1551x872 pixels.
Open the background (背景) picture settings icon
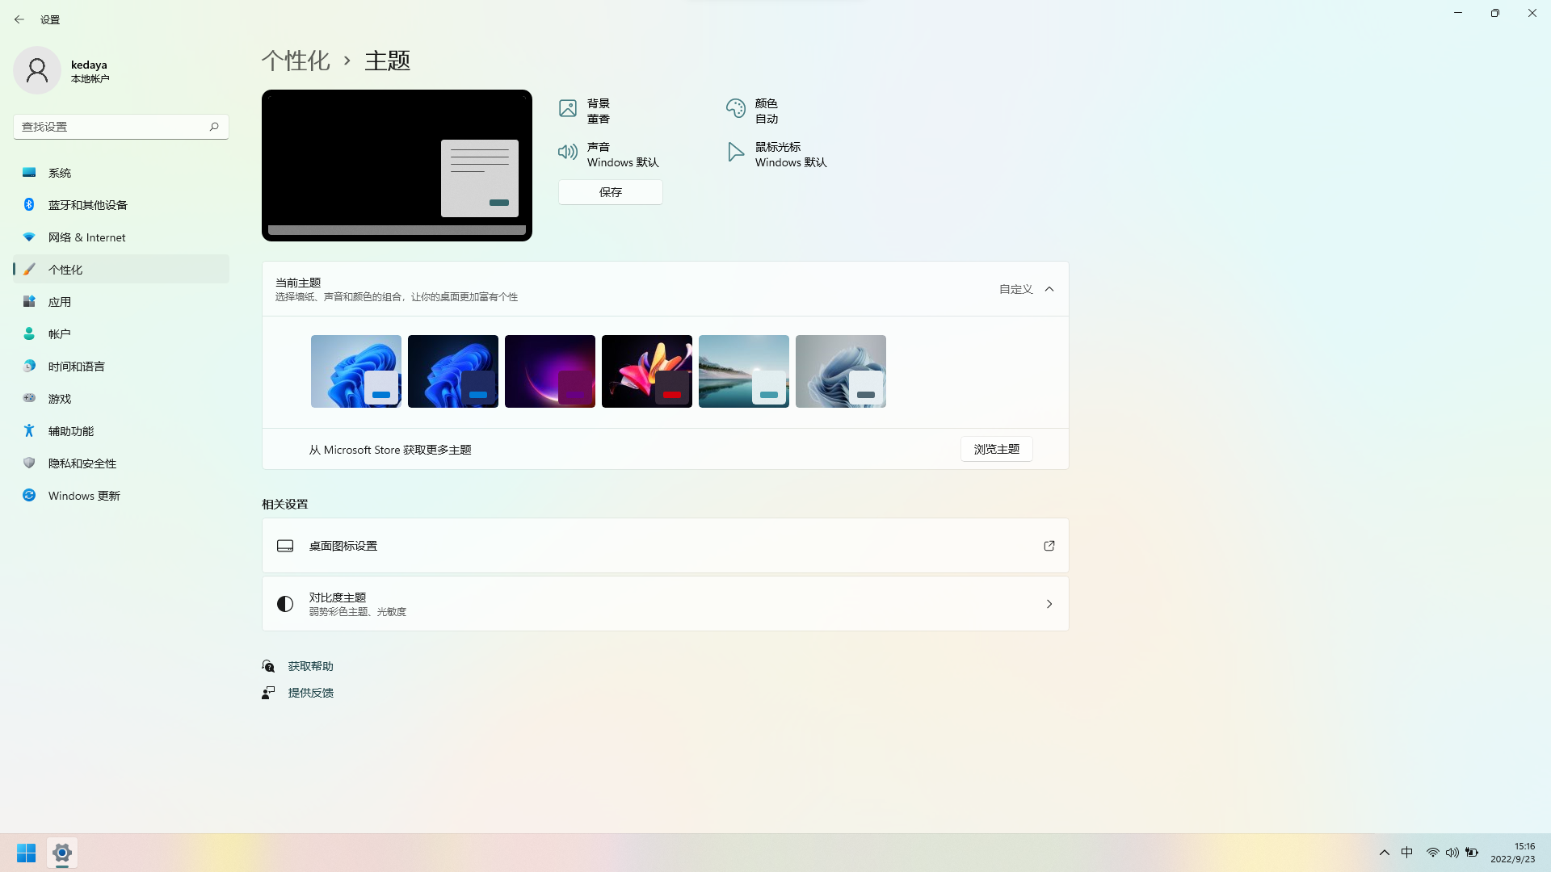coord(568,109)
